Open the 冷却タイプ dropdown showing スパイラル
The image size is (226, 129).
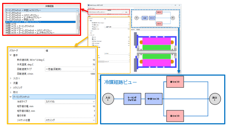[70, 102]
